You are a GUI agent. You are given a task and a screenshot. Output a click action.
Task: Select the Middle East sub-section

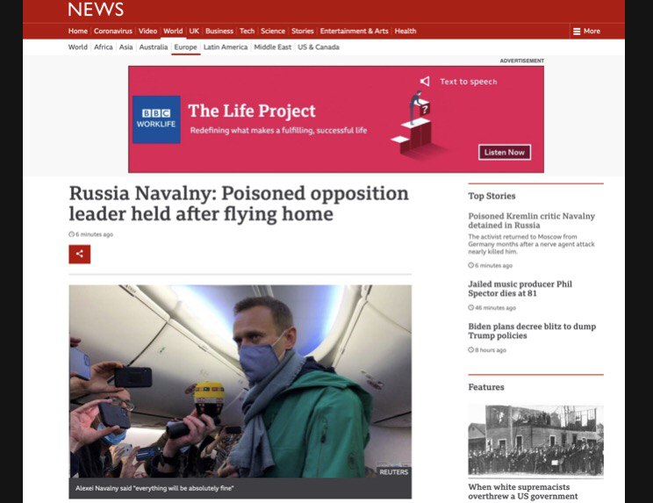(x=273, y=47)
